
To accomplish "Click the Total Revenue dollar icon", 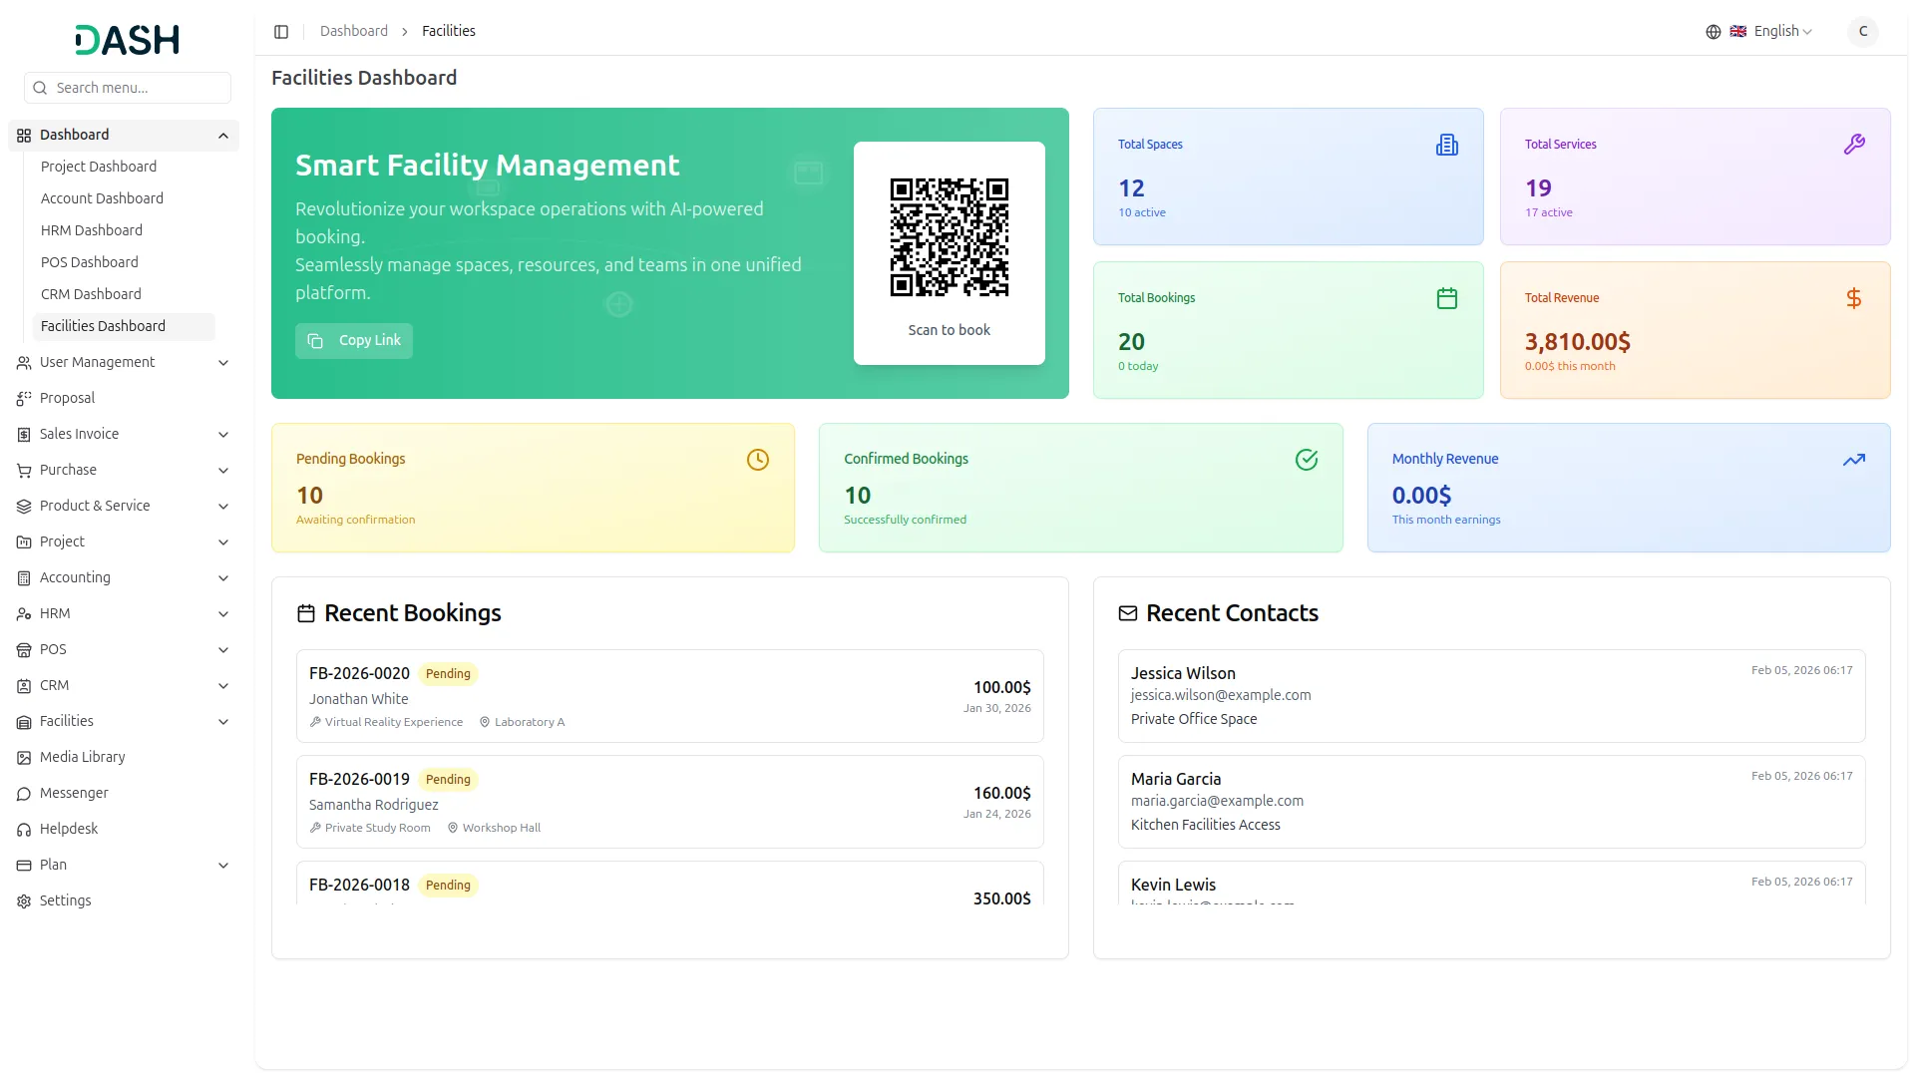I will (x=1853, y=299).
